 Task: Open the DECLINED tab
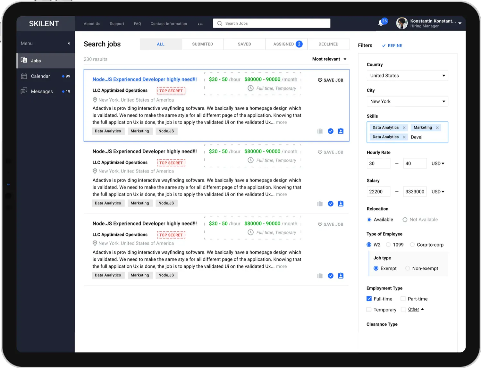(x=328, y=44)
